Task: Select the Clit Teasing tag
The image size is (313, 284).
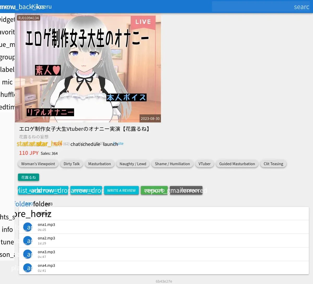Action: (x=273, y=164)
